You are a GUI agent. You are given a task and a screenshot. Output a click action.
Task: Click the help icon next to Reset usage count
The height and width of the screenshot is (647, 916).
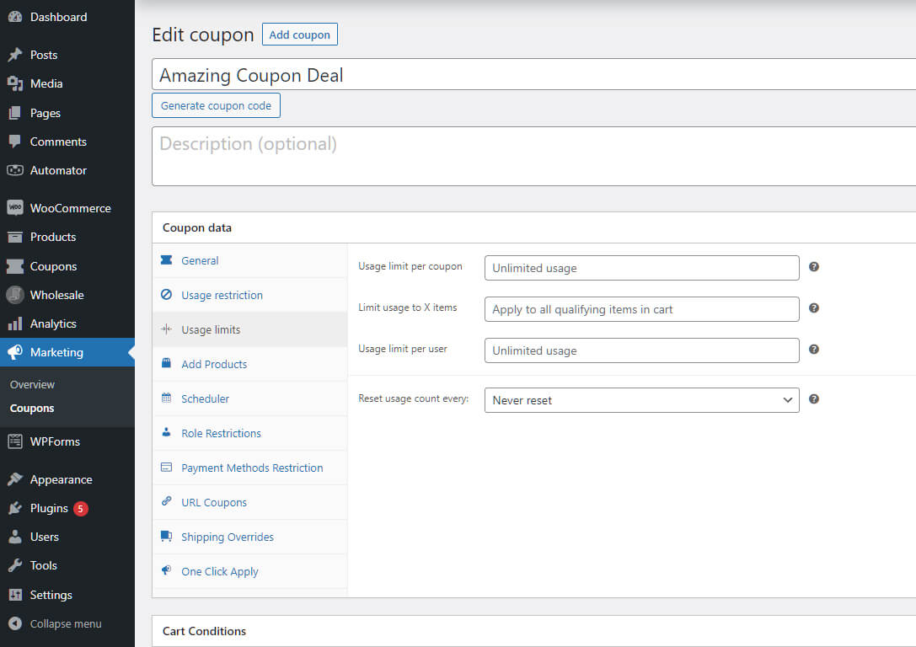814,399
